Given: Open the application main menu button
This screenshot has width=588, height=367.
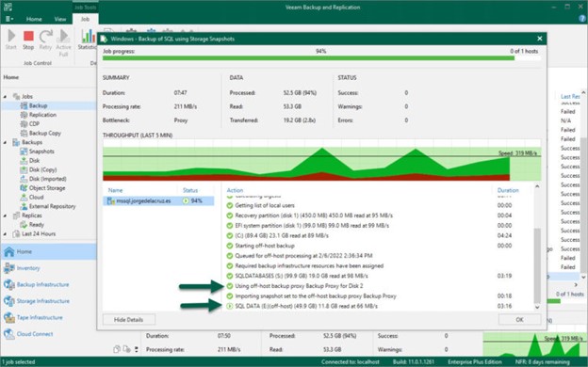Looking at the screenshot, I should coord(9,19).
